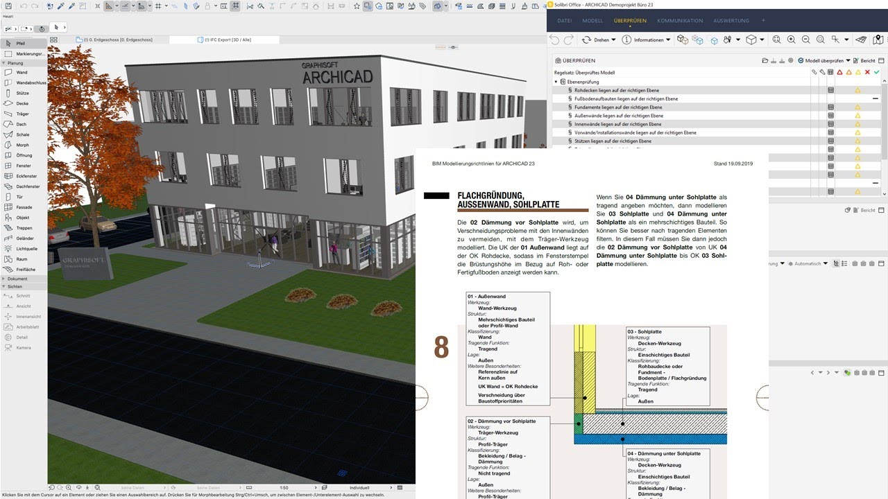The width and height of the screenshot is (888, 499).
Task: Select rule Außenwände liegen auf der richtigen Ebene
Action: pyautogui.click(x=618, y=116)
